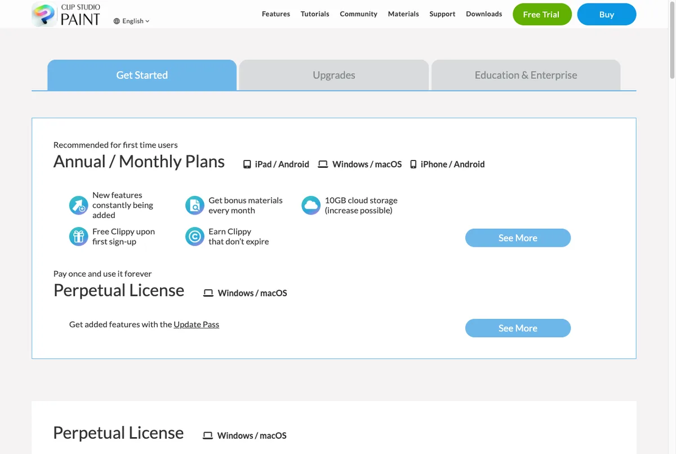Image resolution: width=676 pixels, height=454 pixels.
Task: Click the iPhone / Android phone icon
Action: (413, 164)
